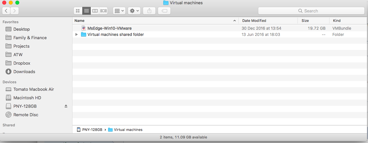Open Projects in the sidebar
The image size is (368, 143).
pyautogui.click(x=21, y=46)
